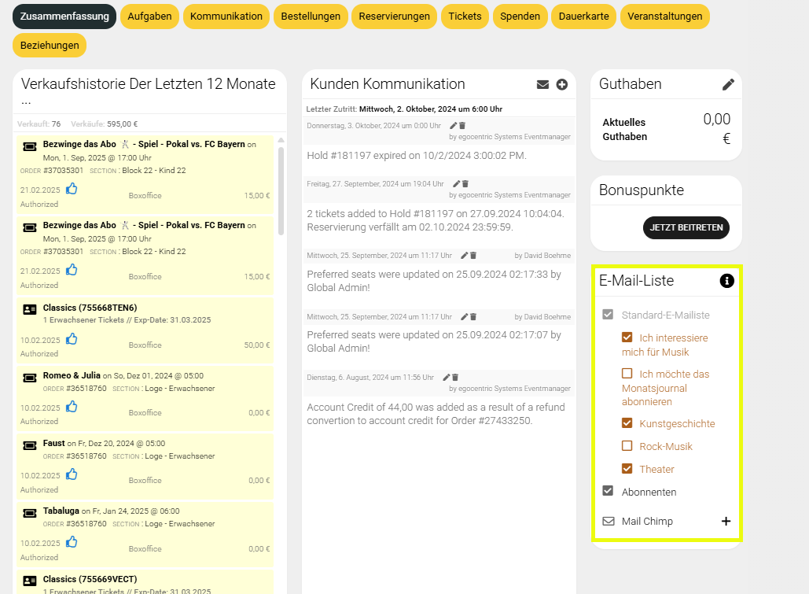Viewport: 809px width, 594px height.
Task: Expand the Verkaufshistorie title ellipsis
Action: click(26, 101)
